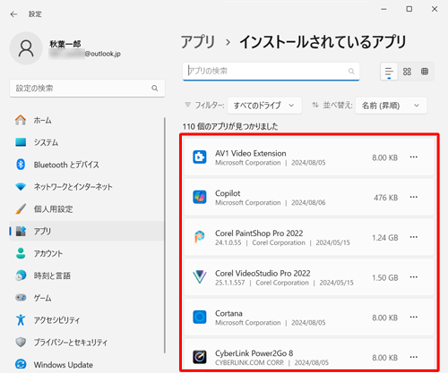Focus the アプリの検索 input field
Image resolution: width=448 pixels, height=373 pixels.
coord(271,72)
